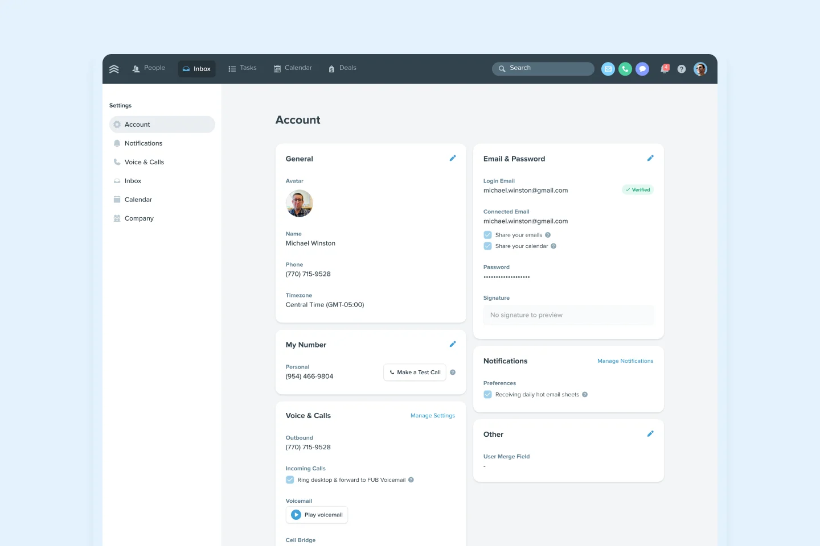Open the Tasks tab
820x546 pixels.
tap(243, 68)
